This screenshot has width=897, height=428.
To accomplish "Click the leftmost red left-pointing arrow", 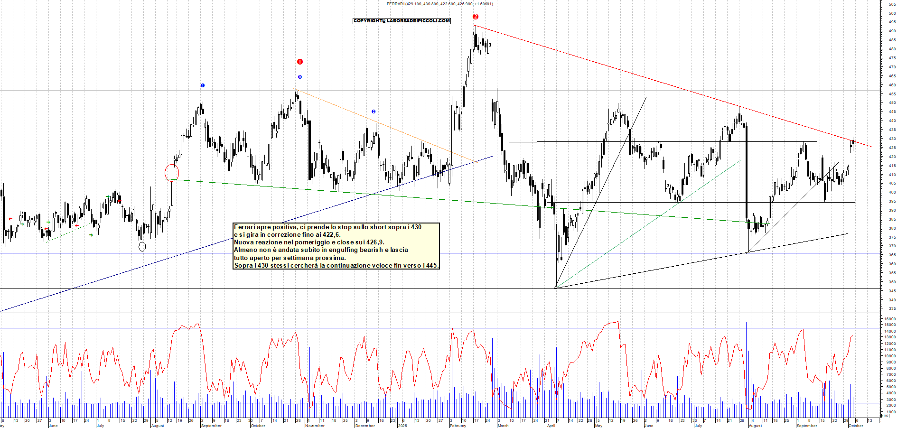I will click(10, 219).
